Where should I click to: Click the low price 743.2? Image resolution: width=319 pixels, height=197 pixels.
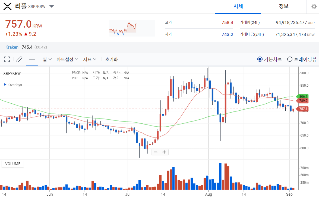pyautogui.click(x=227, y=34)
